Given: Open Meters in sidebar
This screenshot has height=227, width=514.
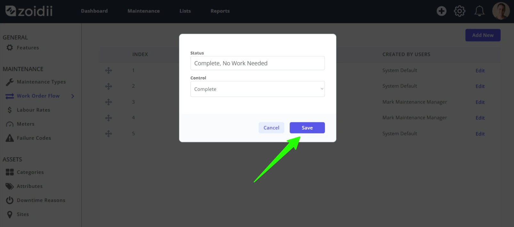Looking at the screenshot, I should pyautogui.click(x=26, y=124).
